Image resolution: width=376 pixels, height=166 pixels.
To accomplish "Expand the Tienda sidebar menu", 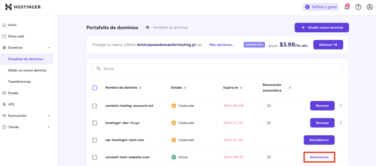I will point(49,127).
